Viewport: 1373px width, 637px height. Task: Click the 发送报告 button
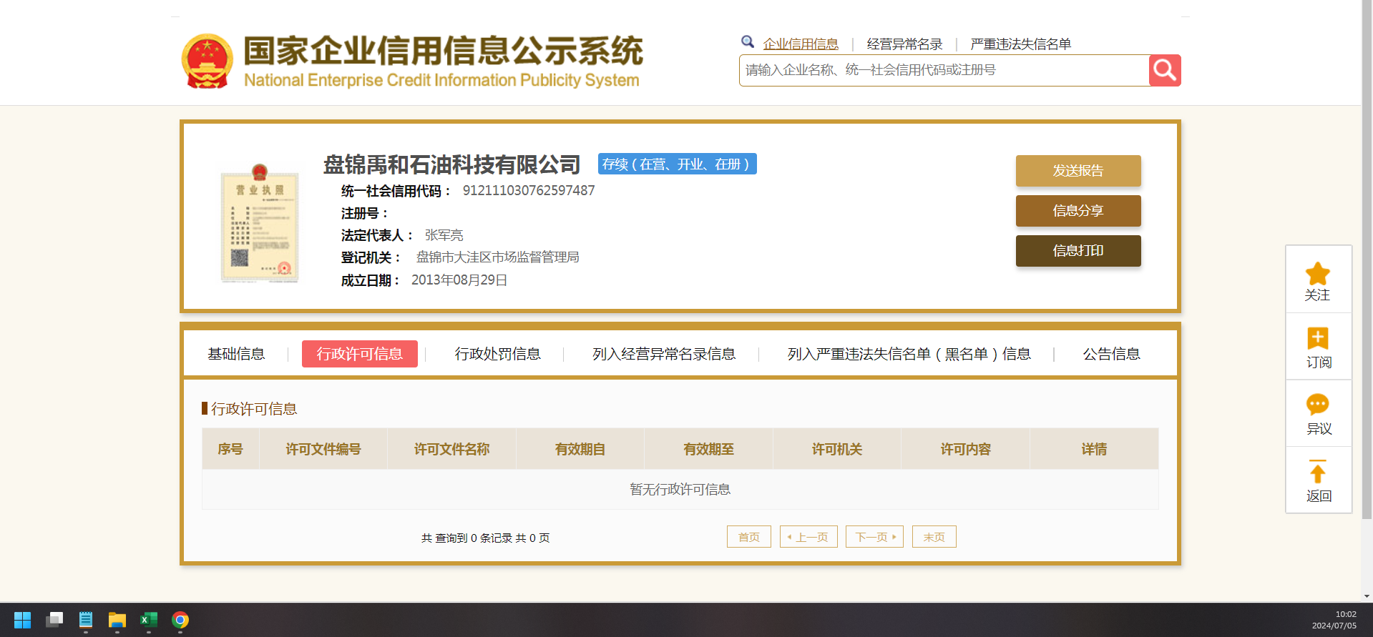click(1078, 171)
